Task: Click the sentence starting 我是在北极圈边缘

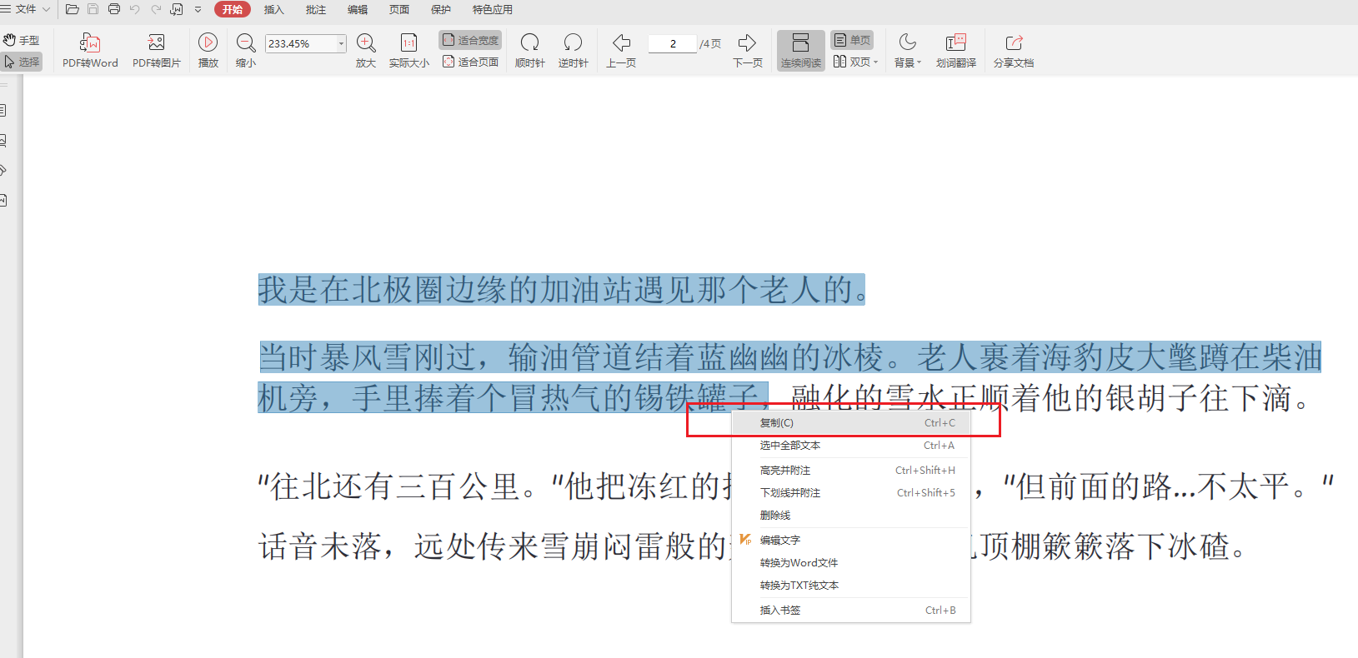Action: pyautogui.click(x=561, y=290)
